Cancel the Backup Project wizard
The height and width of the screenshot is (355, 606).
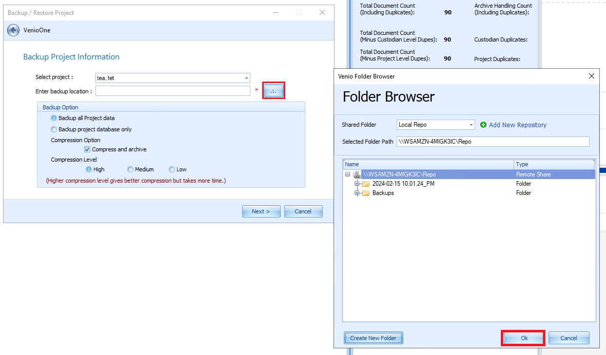click(303, 211)
